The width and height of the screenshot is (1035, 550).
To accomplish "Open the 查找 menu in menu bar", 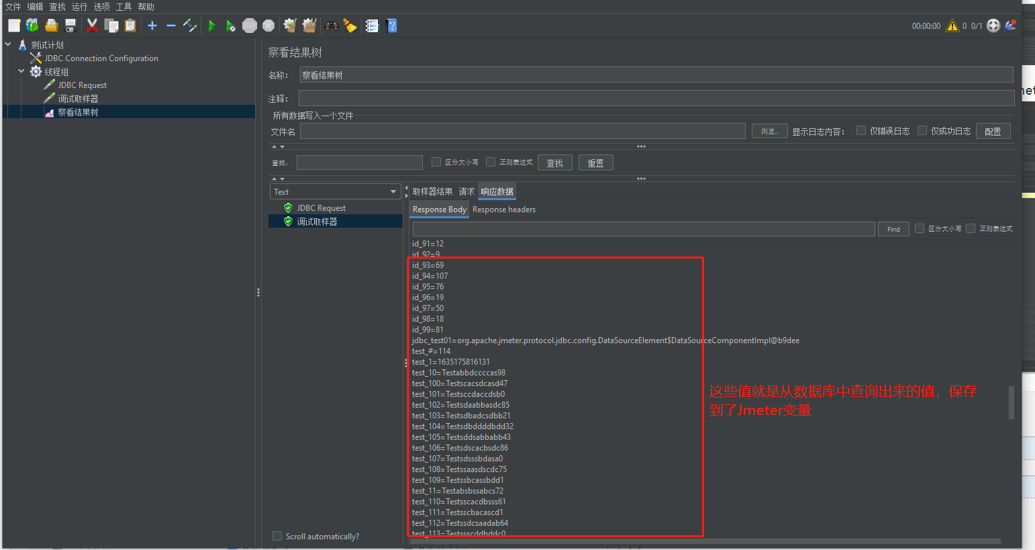I will (x=57, y=7).
